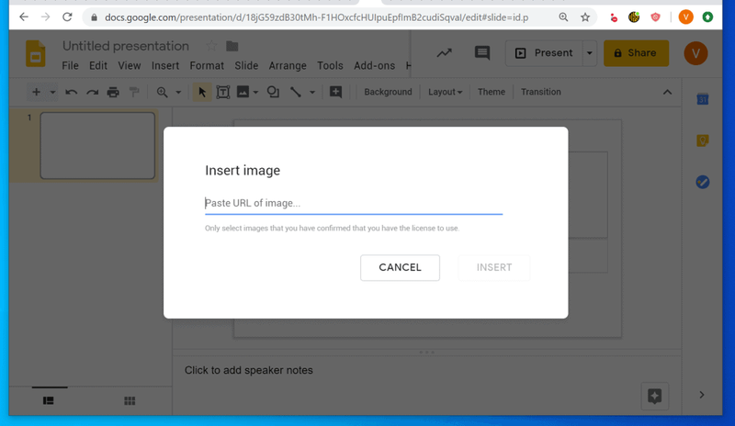Click the Transition button
This screenshot has height=426, width=735.
point(541,92)
